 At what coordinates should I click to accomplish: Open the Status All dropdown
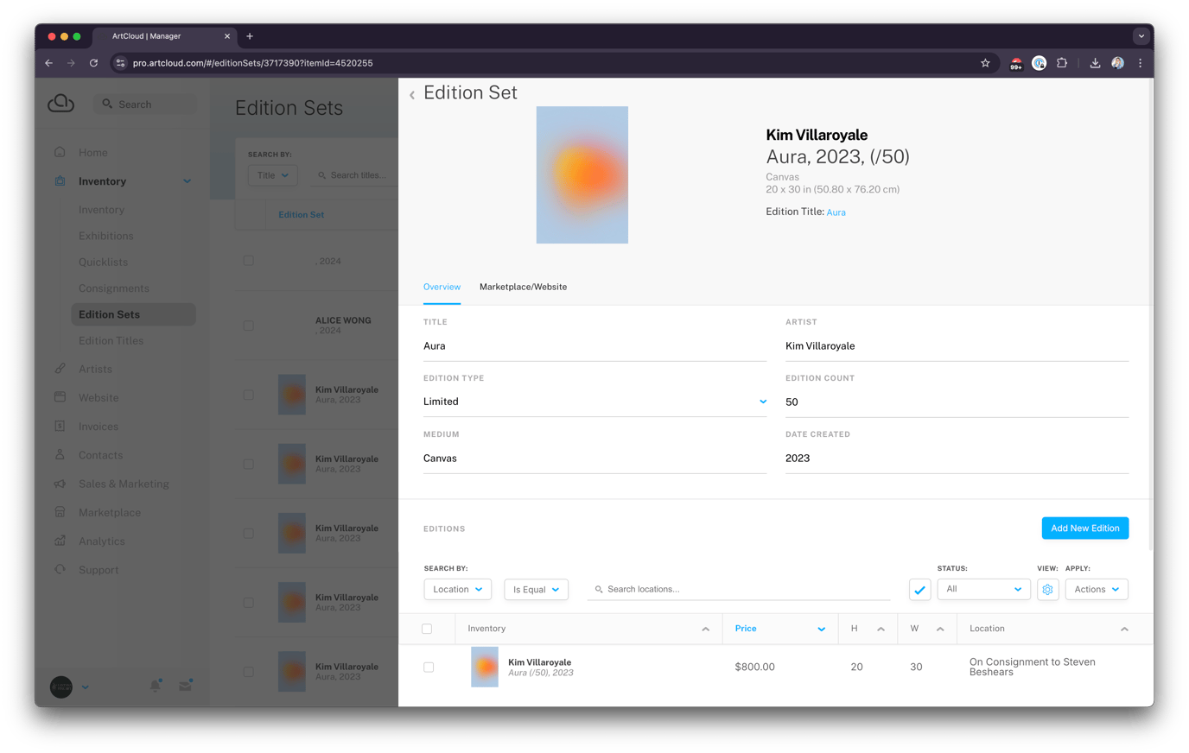[983, 590]
